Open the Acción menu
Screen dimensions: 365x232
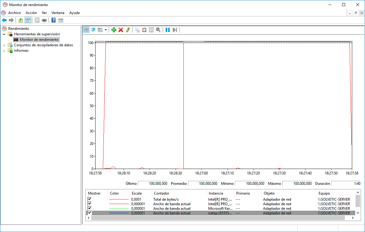[31, 13]
